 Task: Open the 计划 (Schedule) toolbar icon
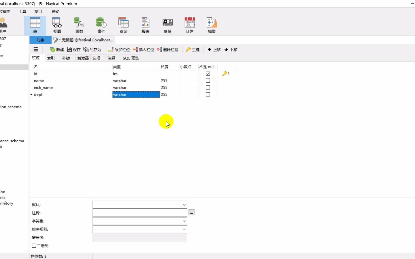190,25
